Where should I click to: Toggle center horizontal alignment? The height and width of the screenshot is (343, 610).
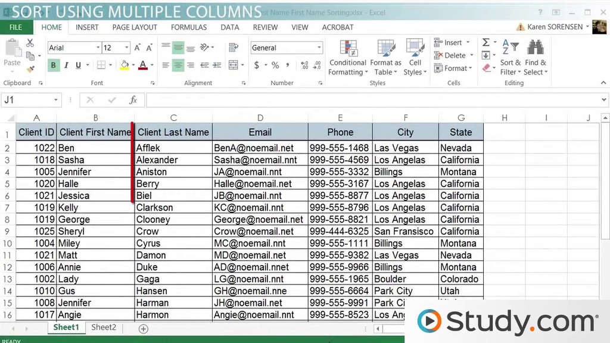(178, 66)
